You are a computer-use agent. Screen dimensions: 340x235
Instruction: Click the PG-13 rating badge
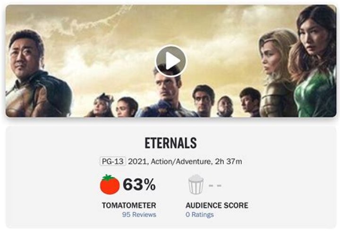(112, 161)
